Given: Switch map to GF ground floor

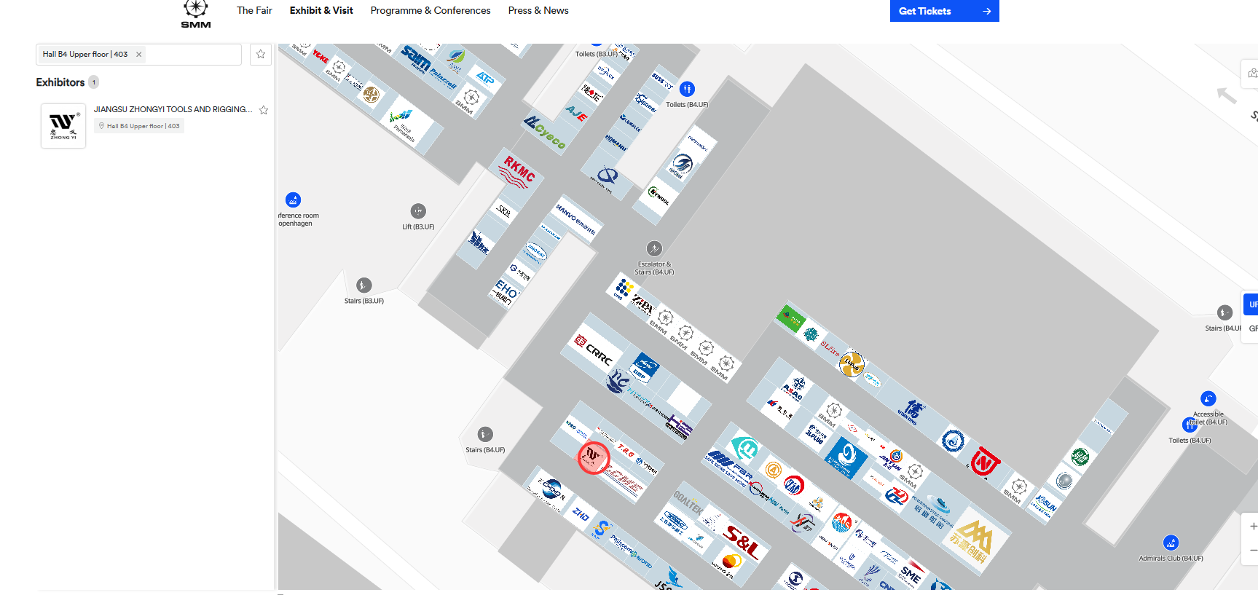Looking at the screenshot, I should 1252,328.
